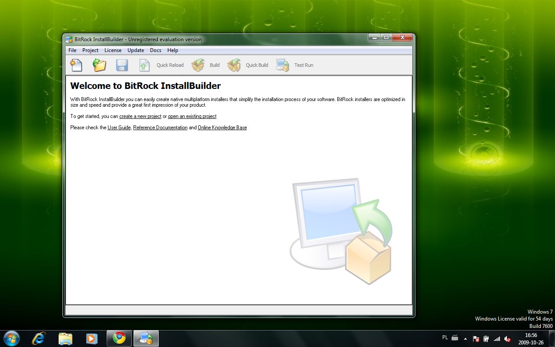Screen dimensions: 555x347
Task: Follow the 'open an existing project' link
Action: pos(192,116)
